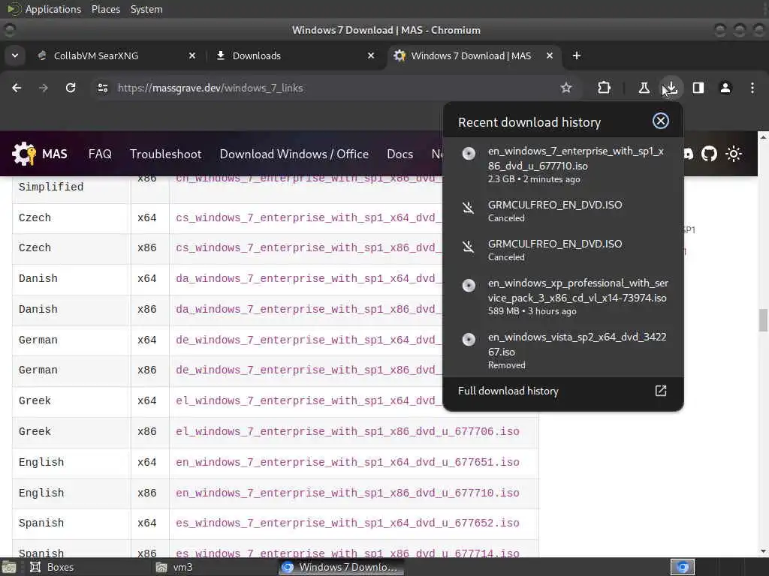Go back with the browser back arrow
The width and height of the screenshot is (769, 576).
click(x=17, y=88)
